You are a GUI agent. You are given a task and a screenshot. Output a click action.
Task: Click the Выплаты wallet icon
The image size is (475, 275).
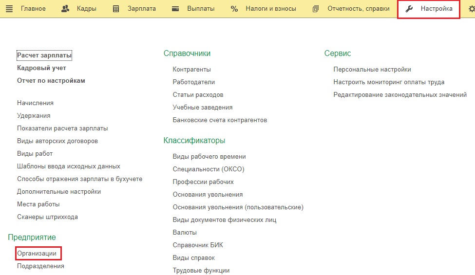175,9
